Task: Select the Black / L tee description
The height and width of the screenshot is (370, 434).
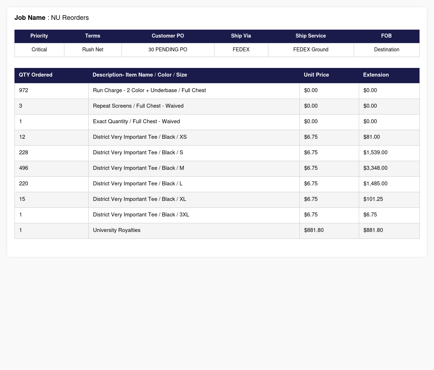Action: pyautogui.click(x=138, y=184)
